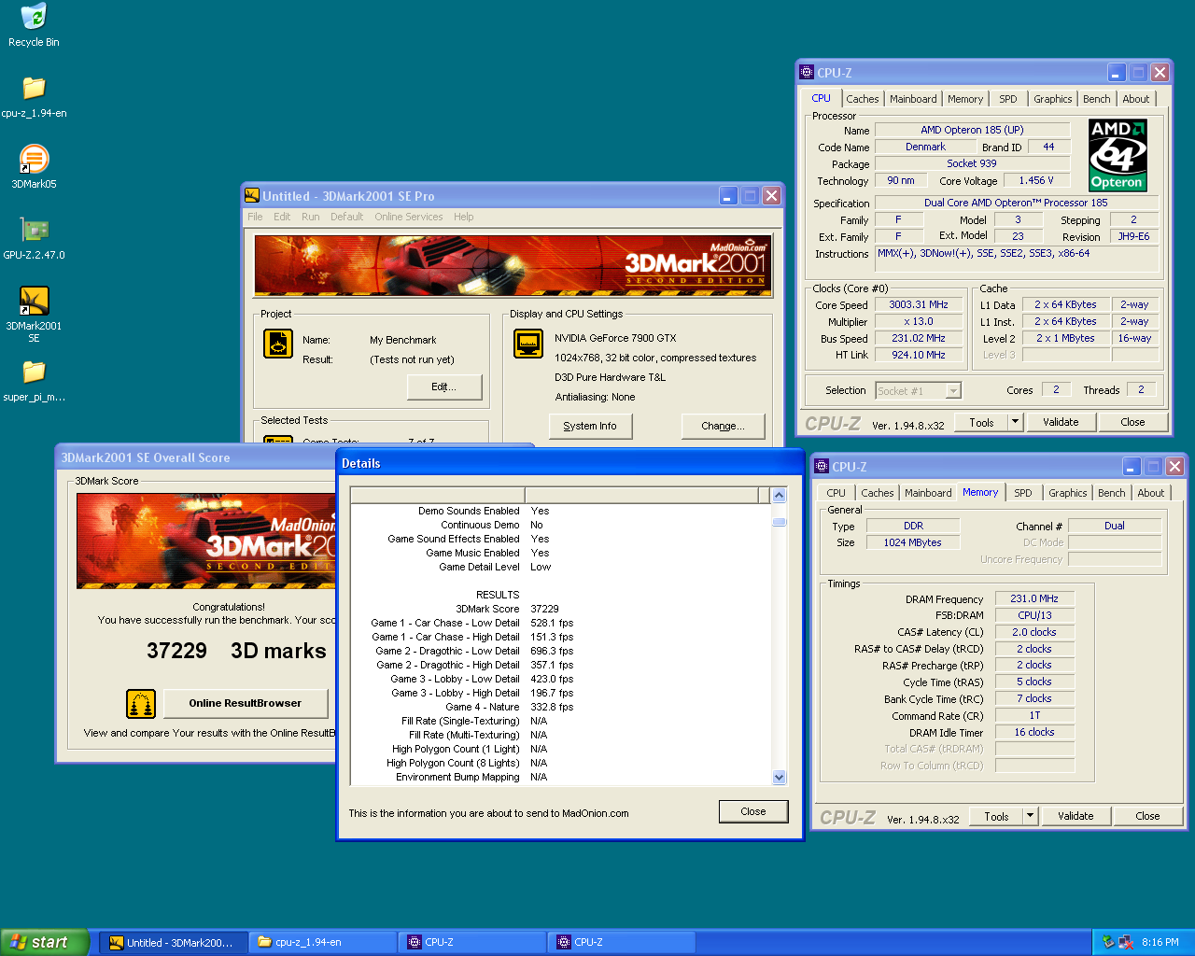Click the Details list scrollbar thumb
The width and height of the screenshot is (1195, 956).
(780, 522)
